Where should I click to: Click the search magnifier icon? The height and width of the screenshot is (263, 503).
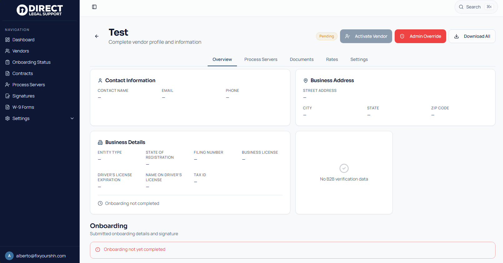[x=461, y=7]
